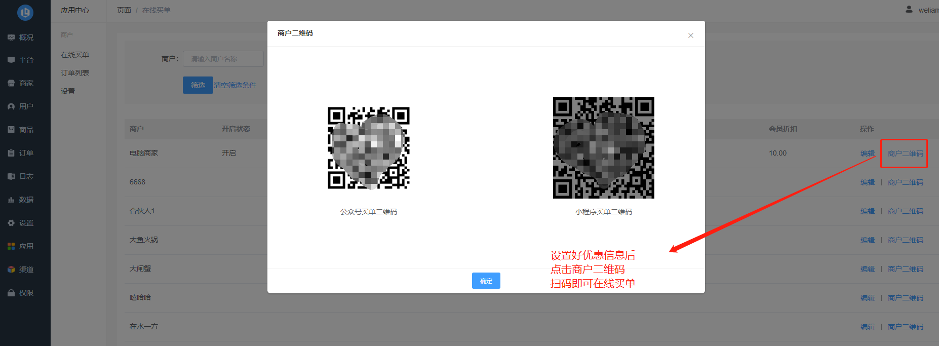939x346 pixels.
Task: Open 商家 merchants in sidebar
Action: coord(21,83)
